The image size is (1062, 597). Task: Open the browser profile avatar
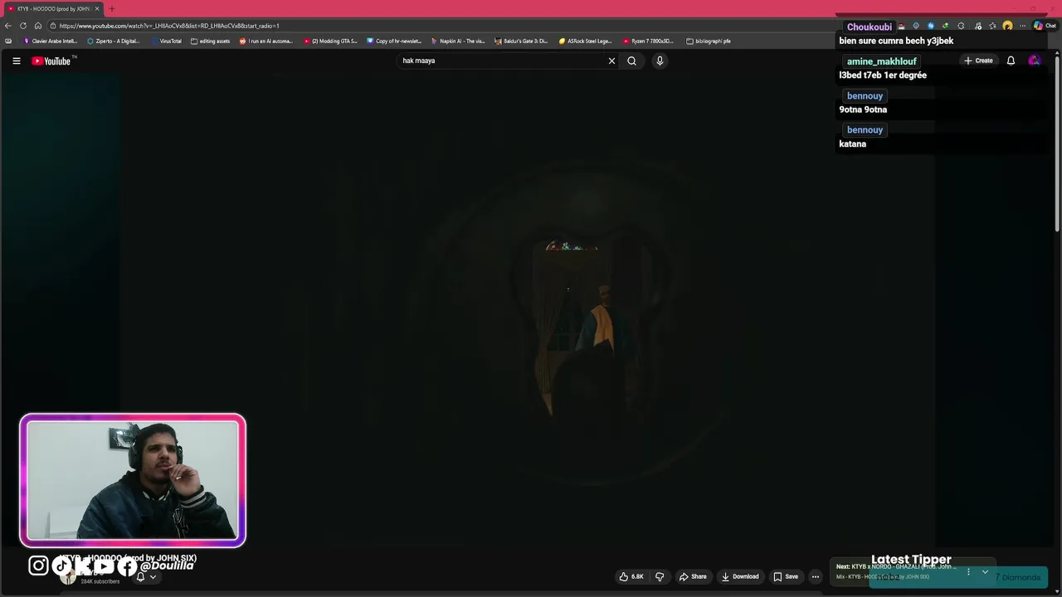click(x=1007, y=26)
